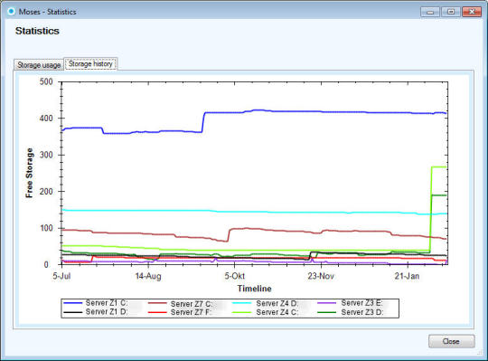Click the 300 value on vertical axis
The image size is (488, 361).
click(x=46, y=155)
